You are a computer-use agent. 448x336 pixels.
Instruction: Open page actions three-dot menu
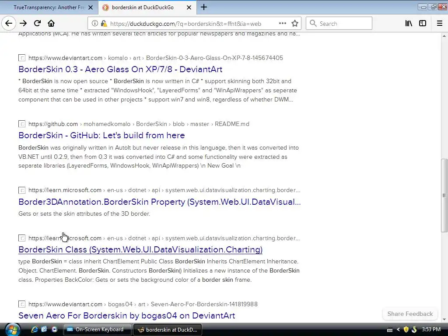pyautogui.click(x=283, y=24)
